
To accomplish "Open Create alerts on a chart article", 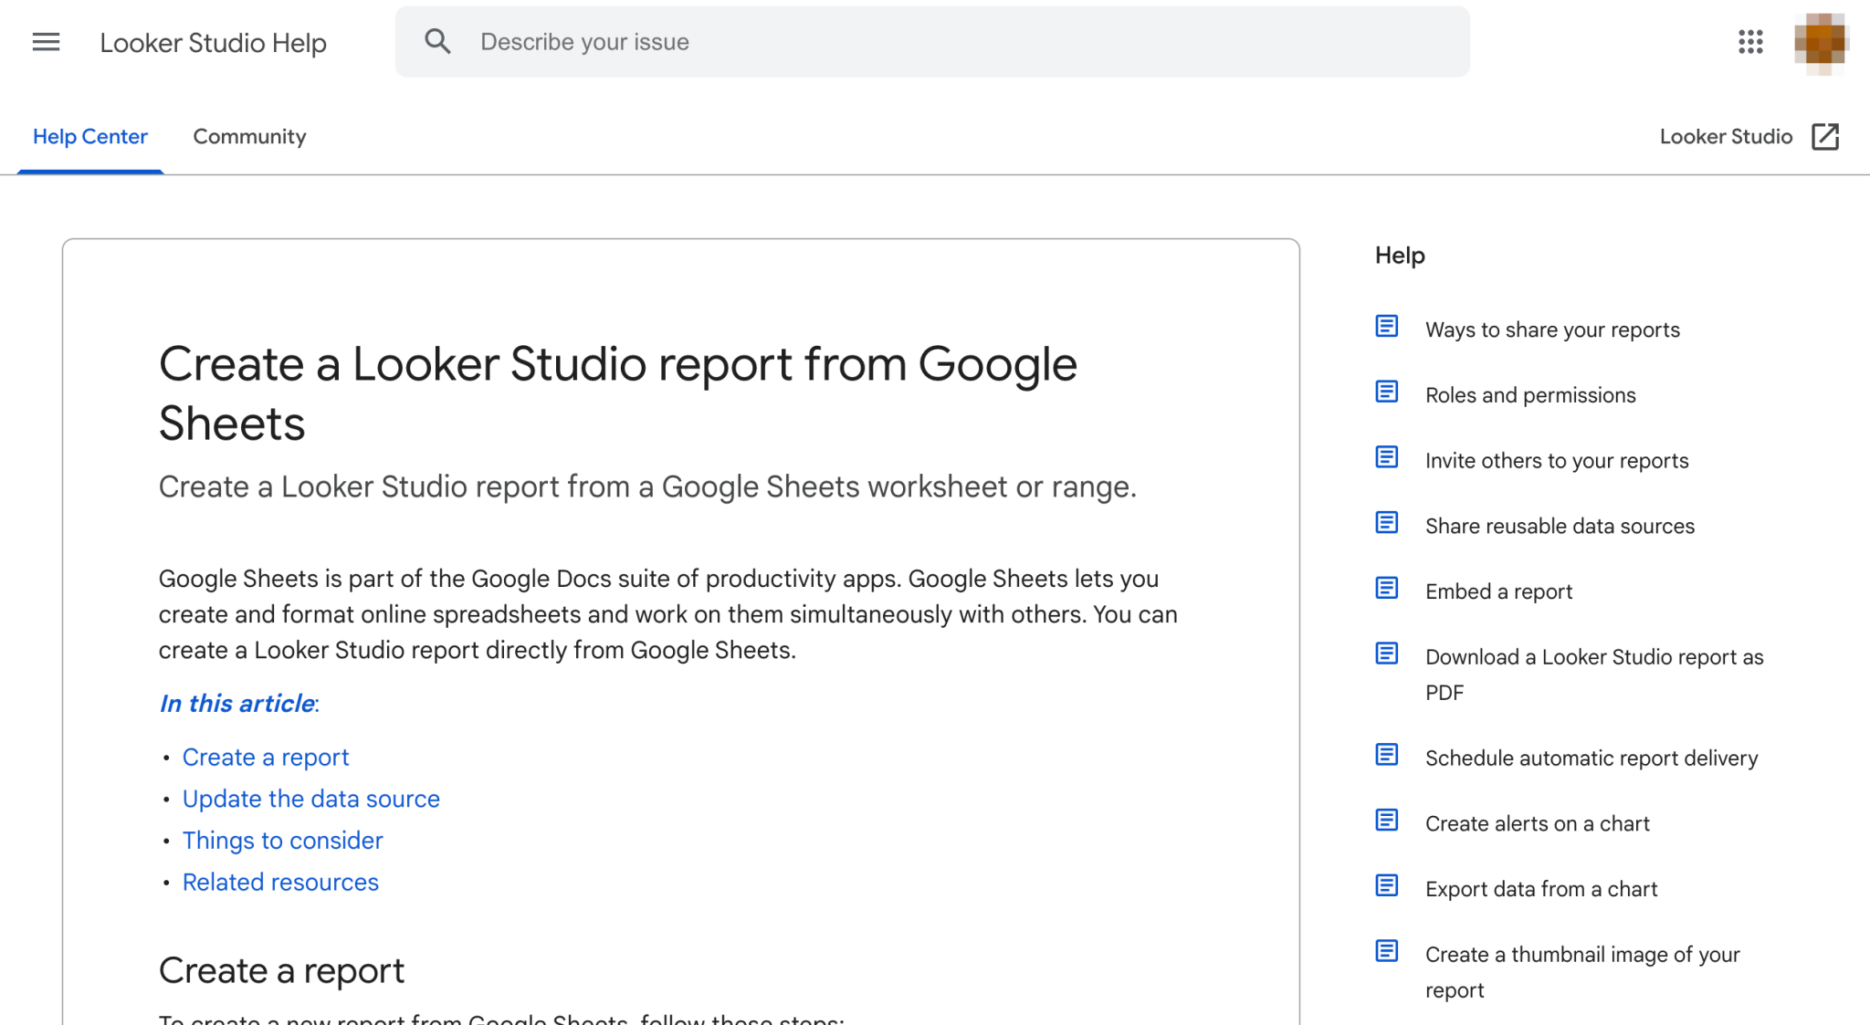I will click(1537, 823).
